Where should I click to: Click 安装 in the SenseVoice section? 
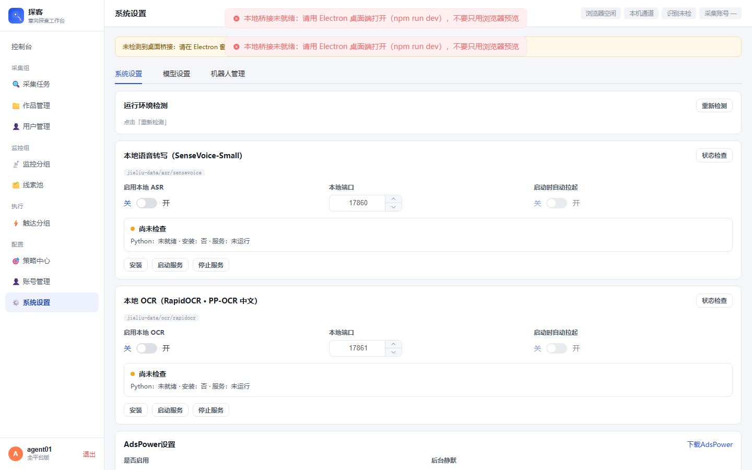click(136, 265)
